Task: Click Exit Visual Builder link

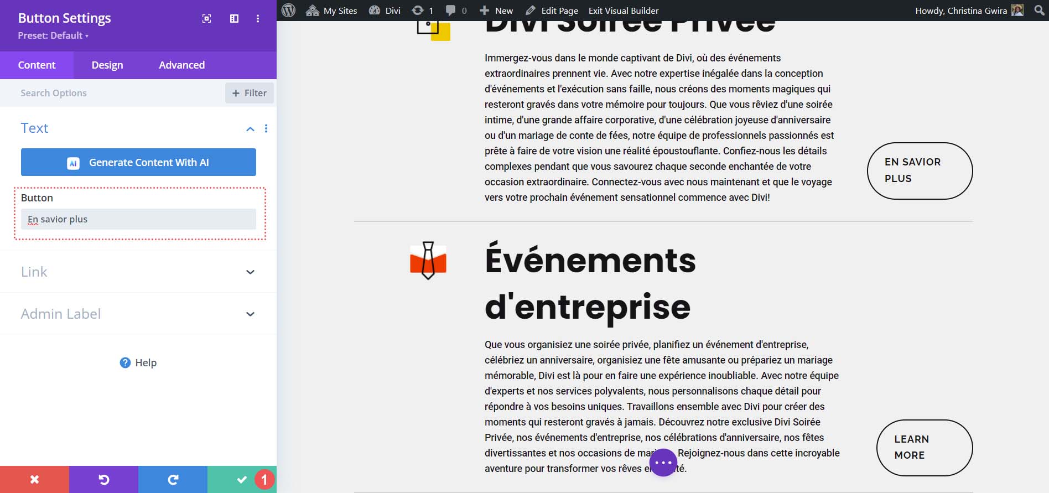Action: (624, 11)
